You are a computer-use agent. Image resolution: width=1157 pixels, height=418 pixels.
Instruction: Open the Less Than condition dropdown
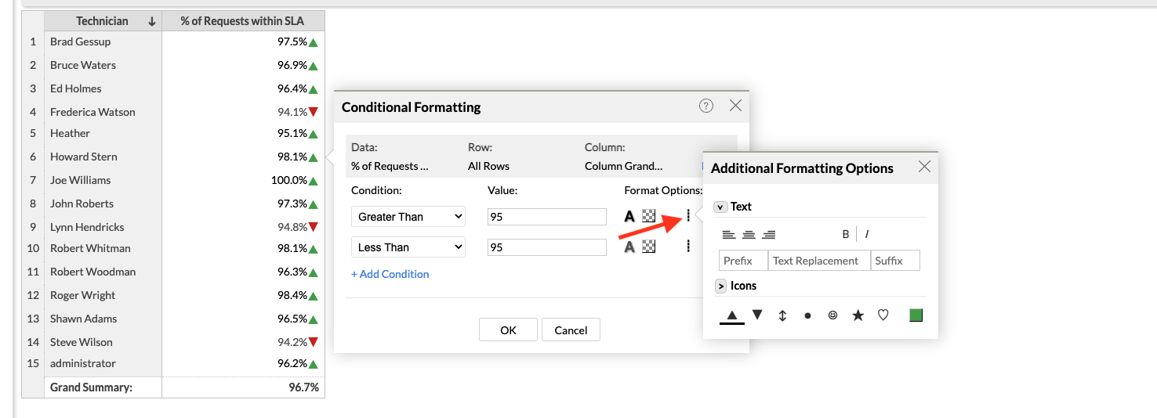[x=408, y=247]
